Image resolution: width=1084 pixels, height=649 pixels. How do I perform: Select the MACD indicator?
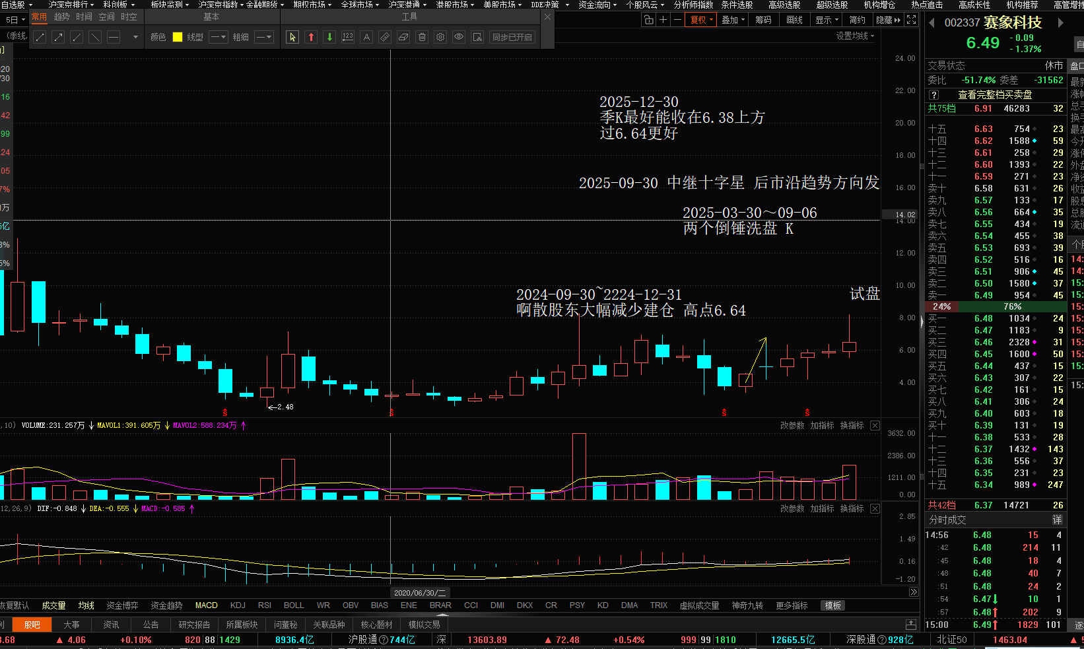click(207, 605)
